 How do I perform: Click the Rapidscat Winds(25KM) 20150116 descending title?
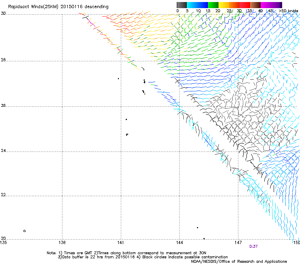coord(58,7)
